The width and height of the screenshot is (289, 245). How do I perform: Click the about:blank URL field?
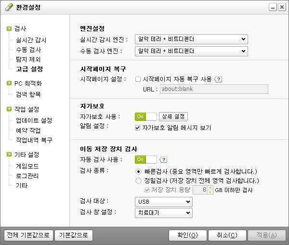(213, 89)
